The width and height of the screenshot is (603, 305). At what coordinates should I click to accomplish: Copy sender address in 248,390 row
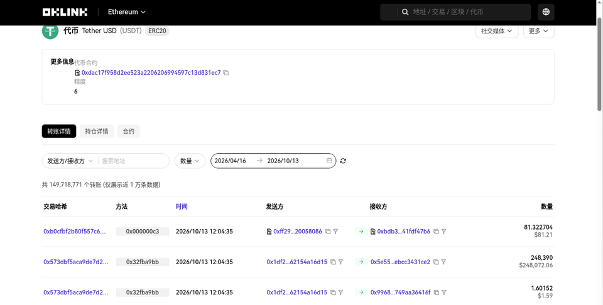333,262
